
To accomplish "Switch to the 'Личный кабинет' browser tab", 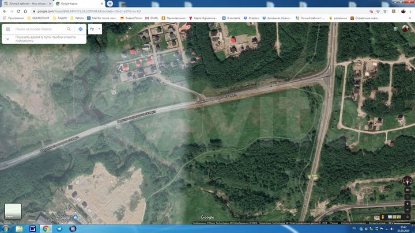I will (27, 3).
